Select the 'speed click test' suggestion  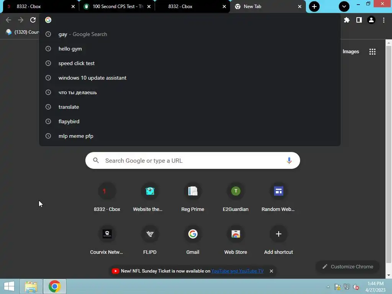pos(190,63)
